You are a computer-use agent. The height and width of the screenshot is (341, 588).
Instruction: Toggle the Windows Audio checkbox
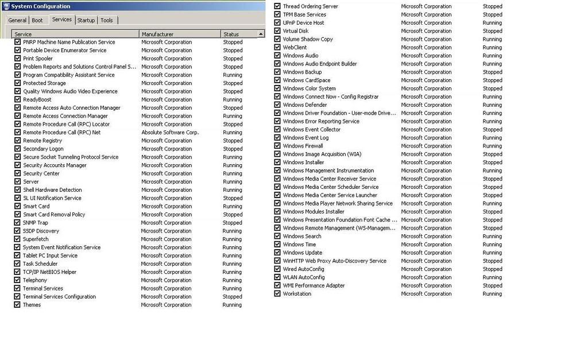pos(277,56)
